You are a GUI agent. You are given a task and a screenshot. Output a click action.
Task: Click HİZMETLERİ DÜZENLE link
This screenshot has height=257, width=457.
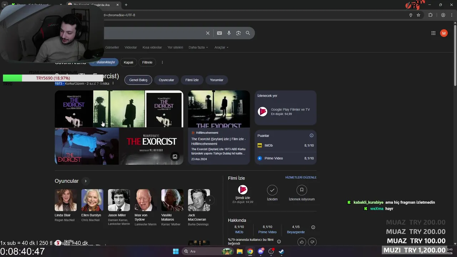point(301,177)
